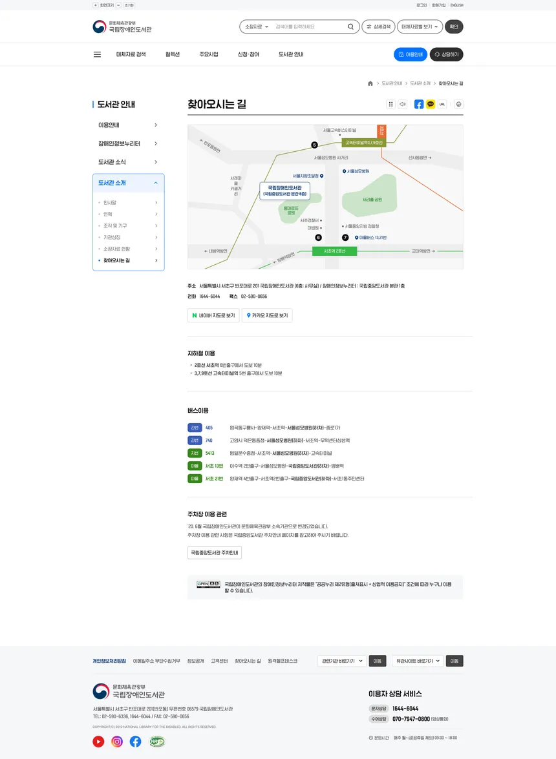This screenshot has width=556, height=759.
Task: Open the 관련기관 바로가기 dropdown
Action: (342, 661)
